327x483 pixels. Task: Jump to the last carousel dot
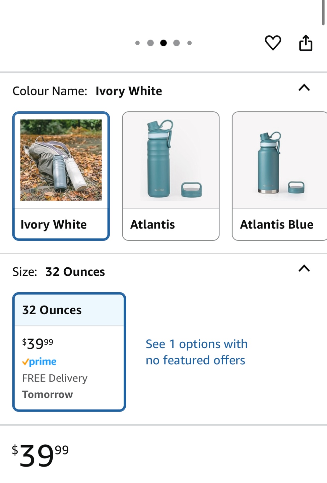(190, 43)
